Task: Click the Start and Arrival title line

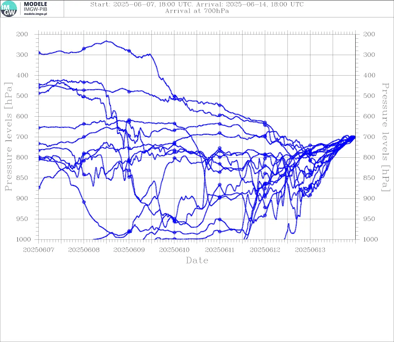Action: (197, 4)
